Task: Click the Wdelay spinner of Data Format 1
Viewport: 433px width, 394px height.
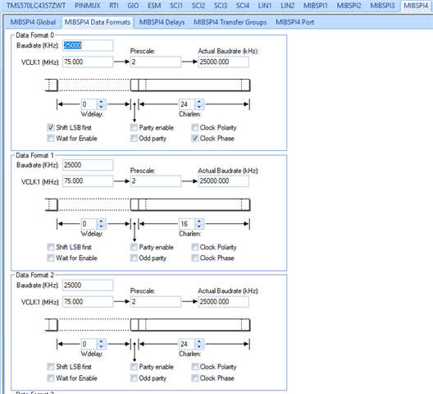Action: point(93,224)
